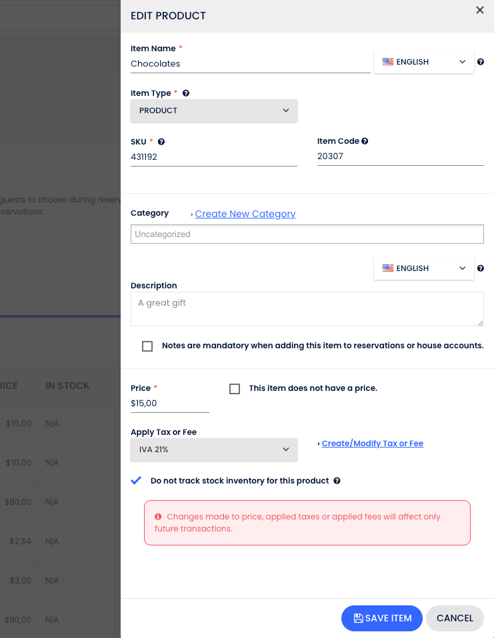The width and height of the screenshot is (494, 638).
Task: Expand Apply Tax or Fee dropdown
Action: [x=213, y=450]
